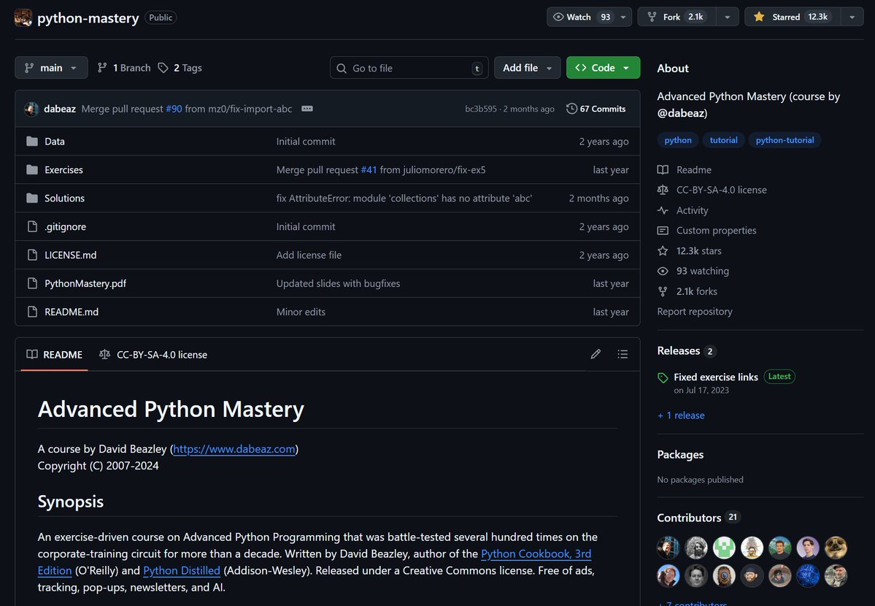The width and height of the screenshot is (875, 606).
Task: Open 67 Commits history
Action: tap(595, 109)
